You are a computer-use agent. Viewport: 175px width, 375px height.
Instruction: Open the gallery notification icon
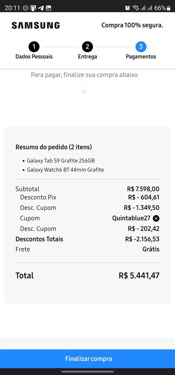pos(49,8)
